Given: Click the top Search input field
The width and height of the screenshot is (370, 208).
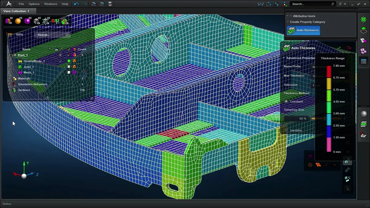Looking at the screenshot, I should pyautogui.click(x=311, y=4).
